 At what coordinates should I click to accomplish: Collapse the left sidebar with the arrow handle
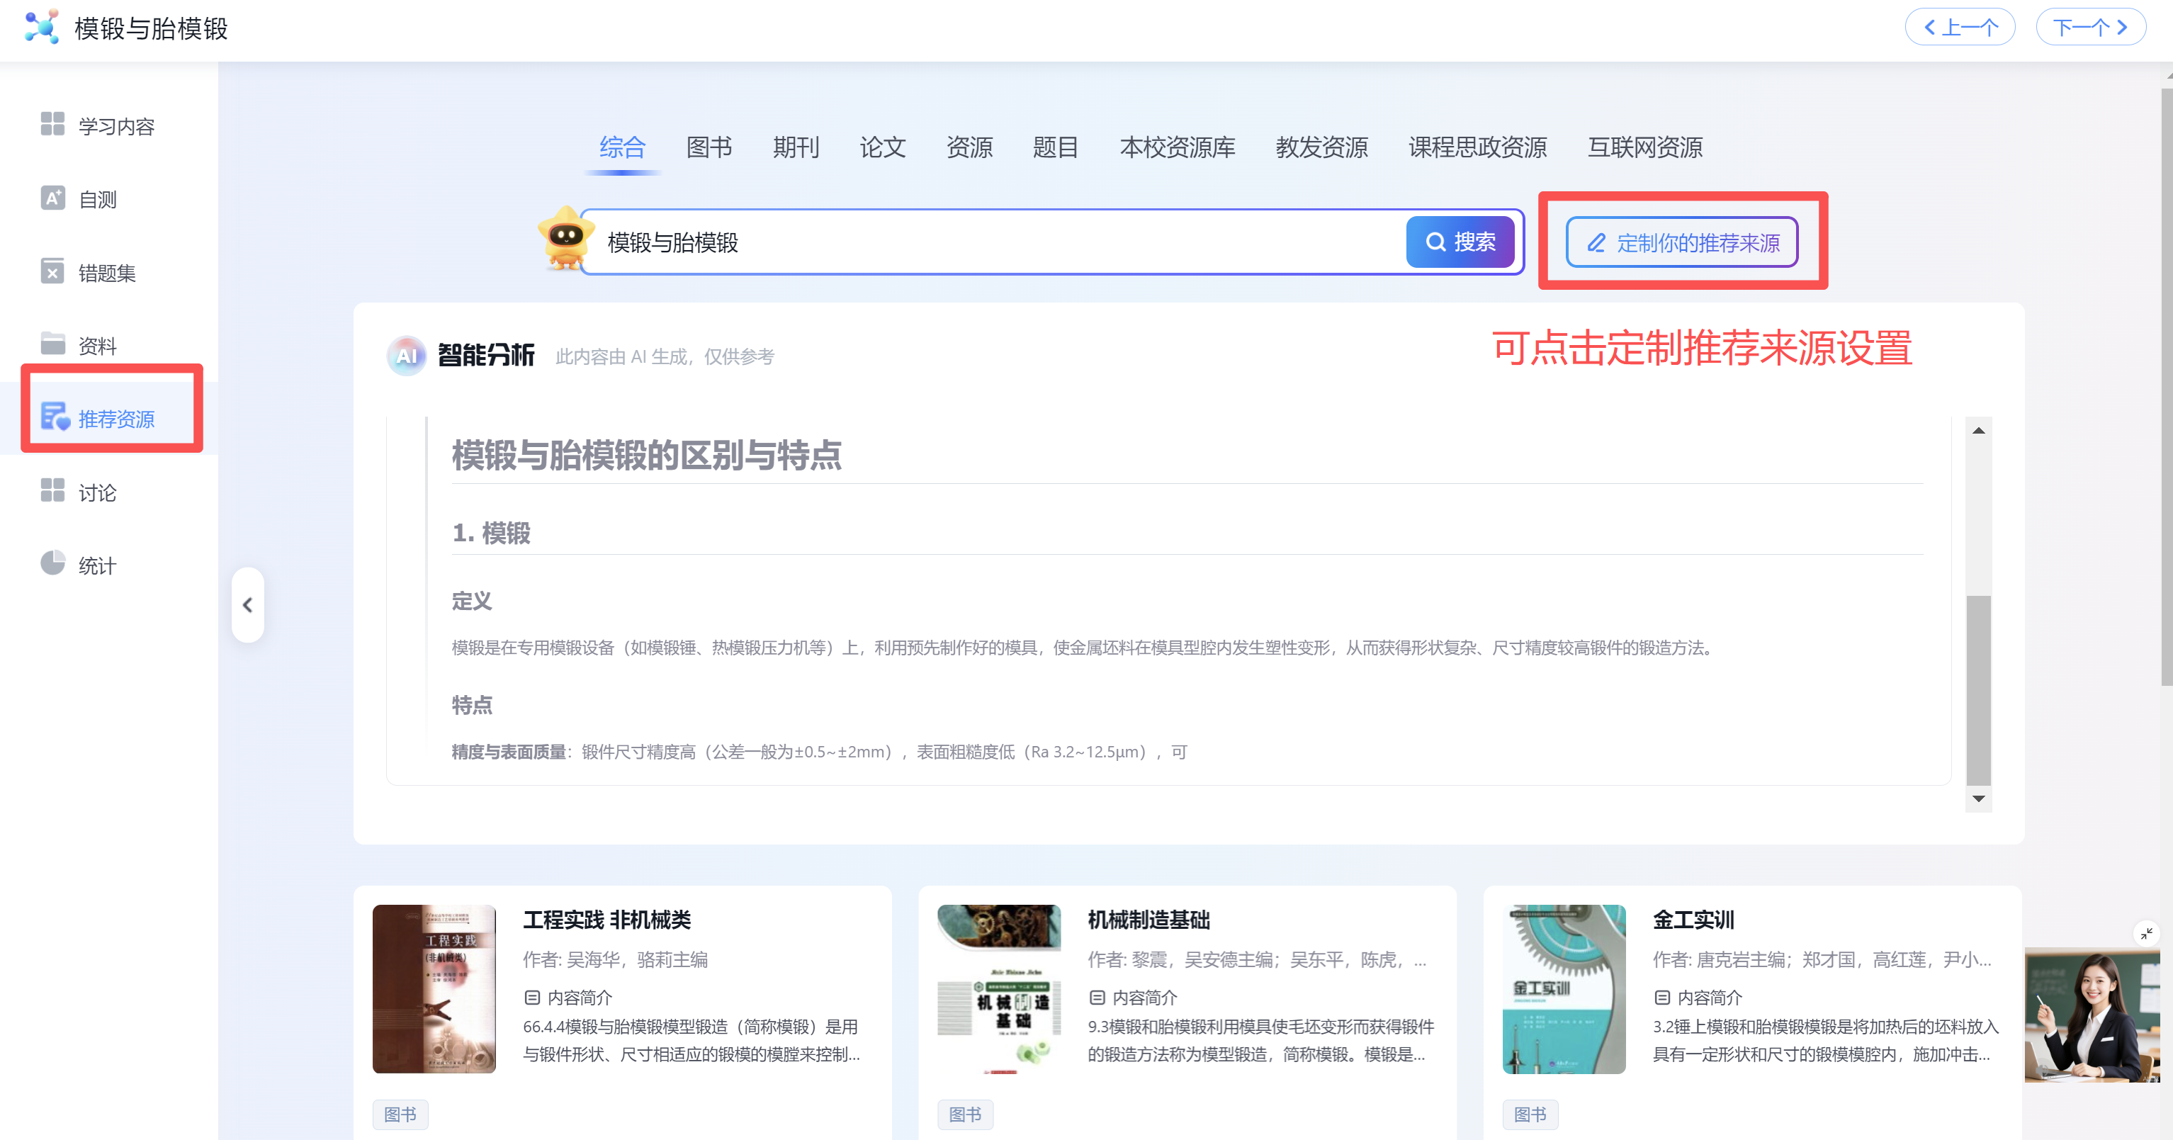click(x=247, y=605)
